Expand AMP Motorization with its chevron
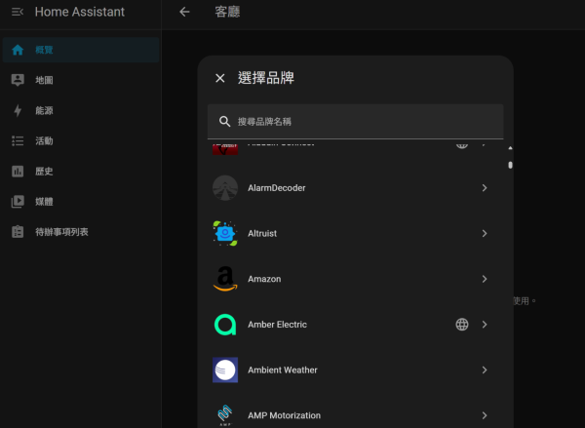Image resolution: width=585 pixels, height=428 pixels. tap(485, 415)
